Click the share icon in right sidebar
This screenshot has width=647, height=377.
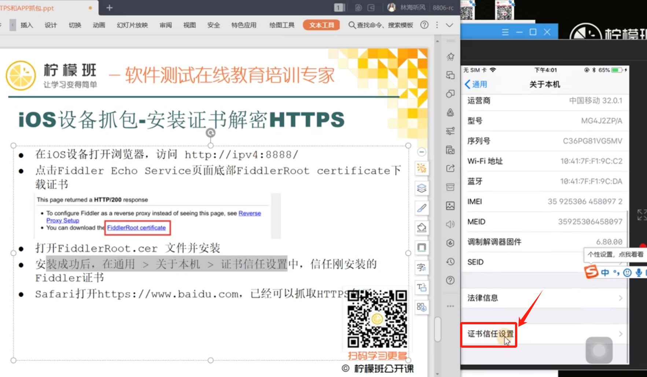click(x=450, y=169)
